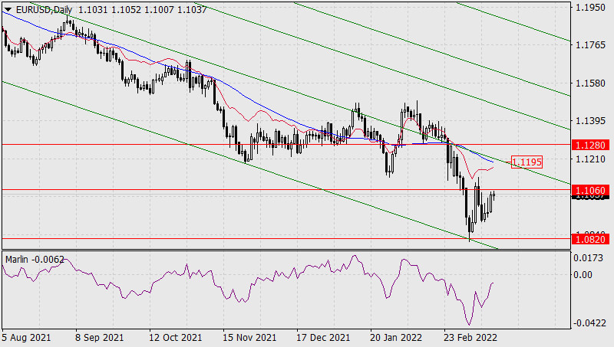The height and width of the screenshot is (347, 614).
Task: Click the 8 Sep 2021 date label
Action: tap(100, 338)
